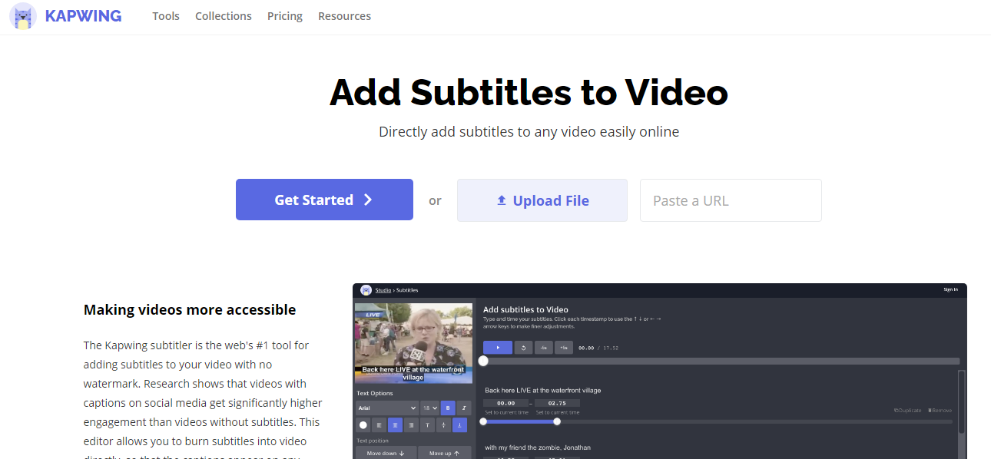Click the Studio breadcrumb link

383,290
